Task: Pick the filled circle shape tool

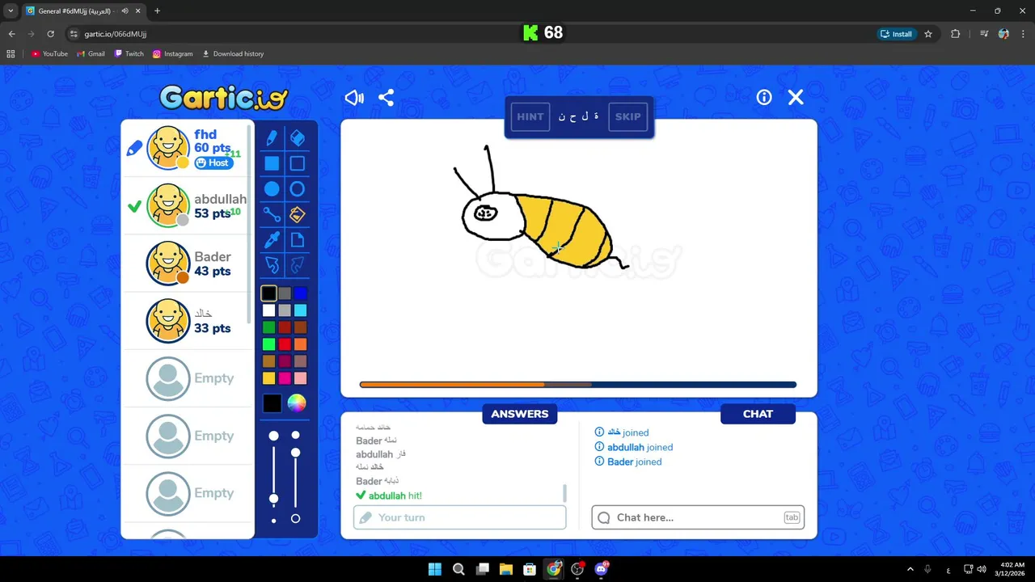Action: click(272, 189)
